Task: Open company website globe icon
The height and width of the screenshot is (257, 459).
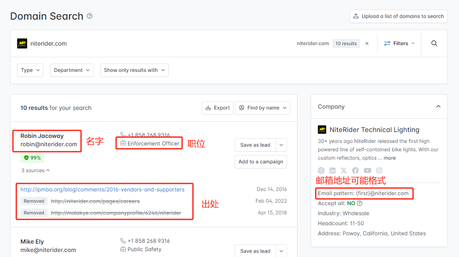Action: 321,170
